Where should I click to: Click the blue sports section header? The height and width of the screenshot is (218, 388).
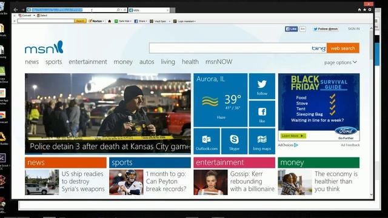tap(150, 163)
